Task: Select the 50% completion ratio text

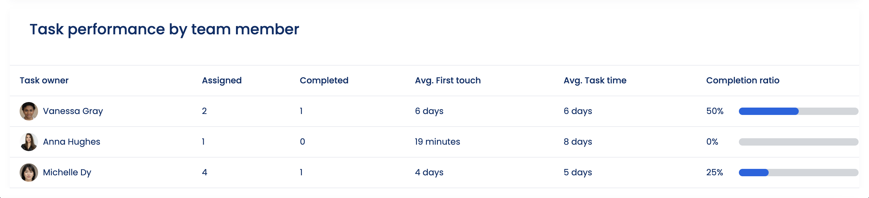Action: click(714, 111)
